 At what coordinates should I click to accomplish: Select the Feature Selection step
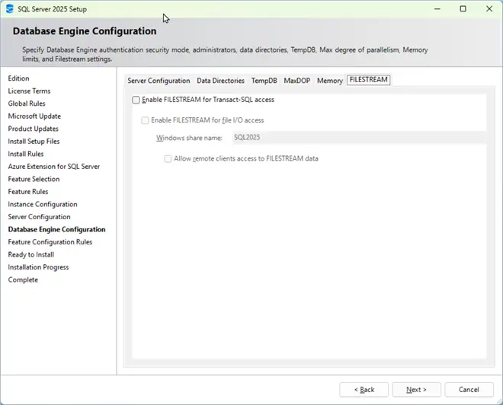coord(34,179)
